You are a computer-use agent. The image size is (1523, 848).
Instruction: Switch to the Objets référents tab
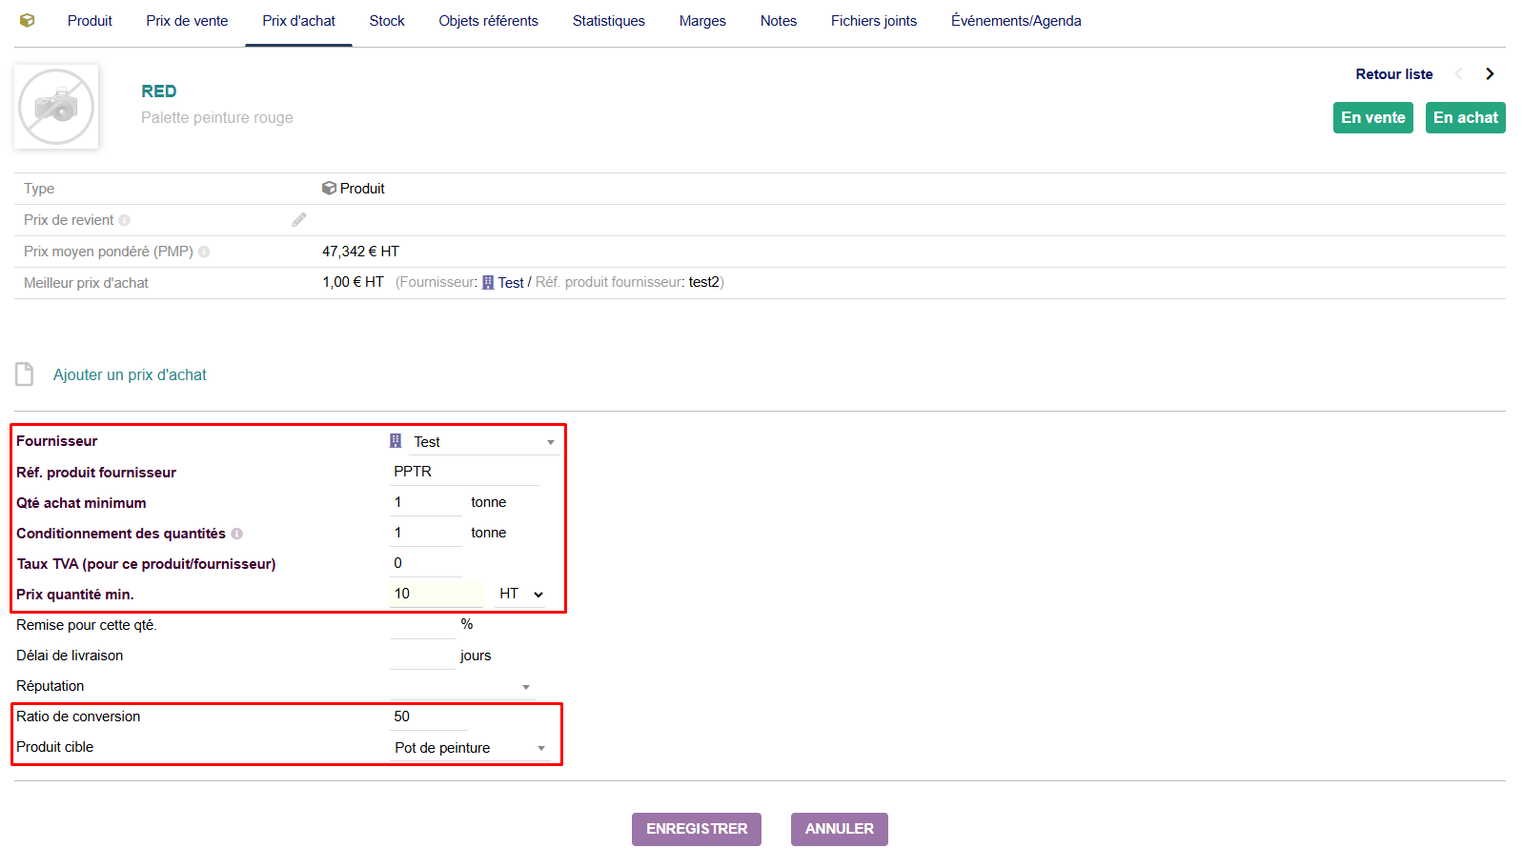pos(489,21)
